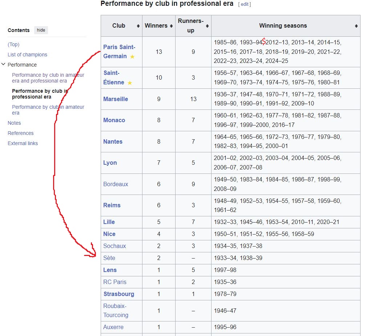Collapse the Performance section chevron

[3, 64]
